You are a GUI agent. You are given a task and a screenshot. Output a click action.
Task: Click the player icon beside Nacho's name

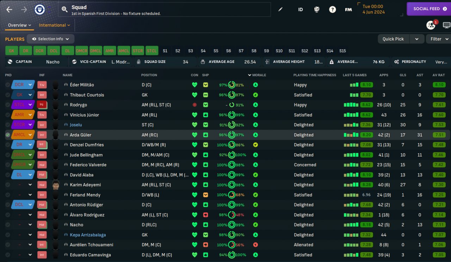coord(66,225)
